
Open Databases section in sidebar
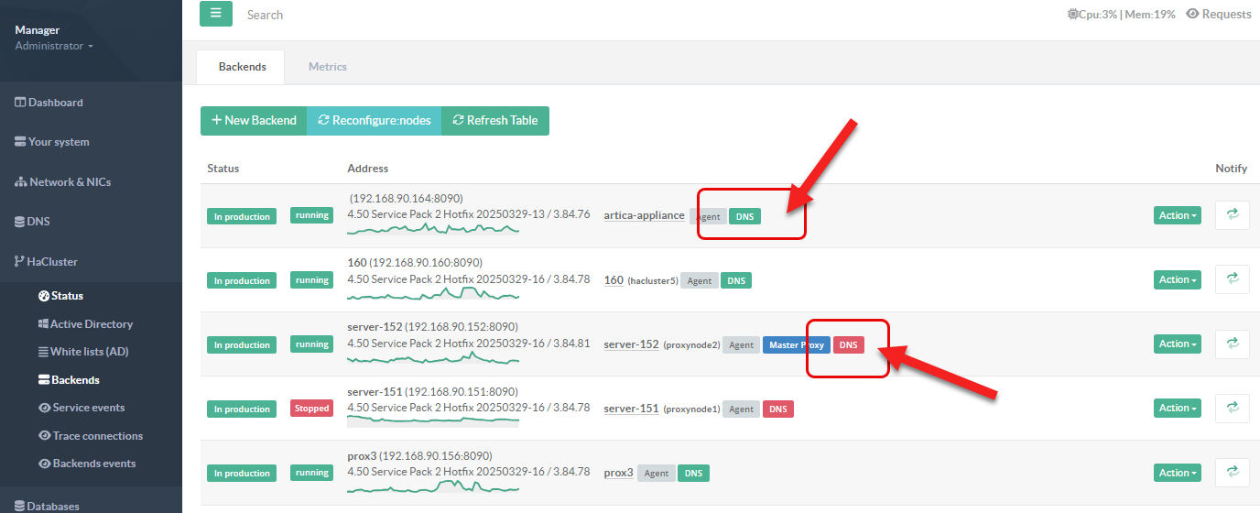click(x=52, y=506)
